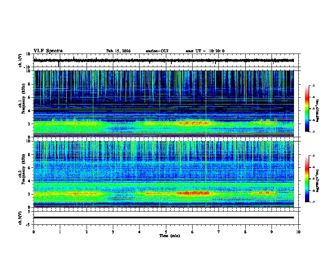
Task: Click the red emission burst in ch.2 spectrogram
Action: [x=193, y=193]
